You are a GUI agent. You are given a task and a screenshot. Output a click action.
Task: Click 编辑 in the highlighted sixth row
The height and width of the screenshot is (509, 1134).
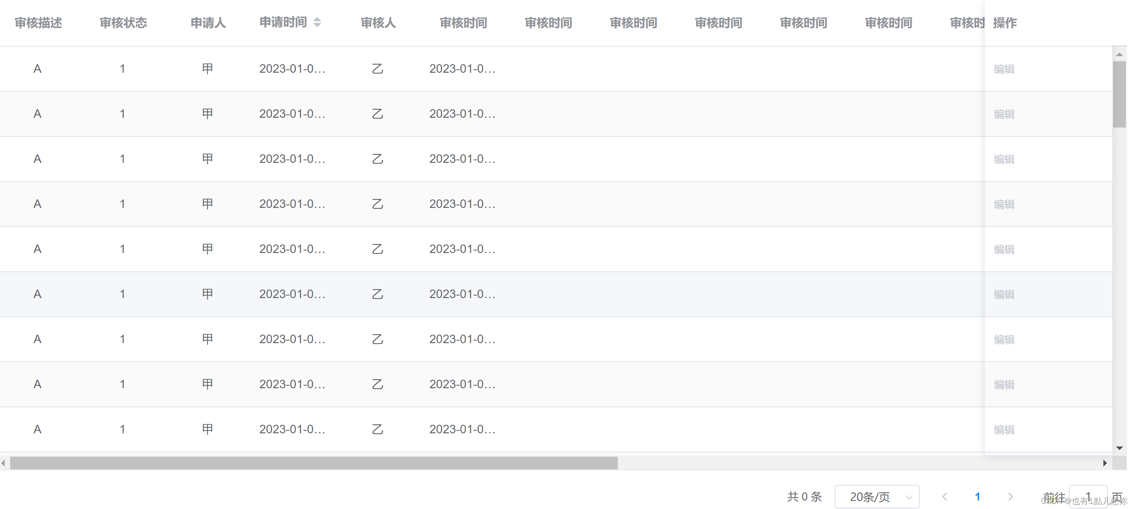click(1004, 294)
